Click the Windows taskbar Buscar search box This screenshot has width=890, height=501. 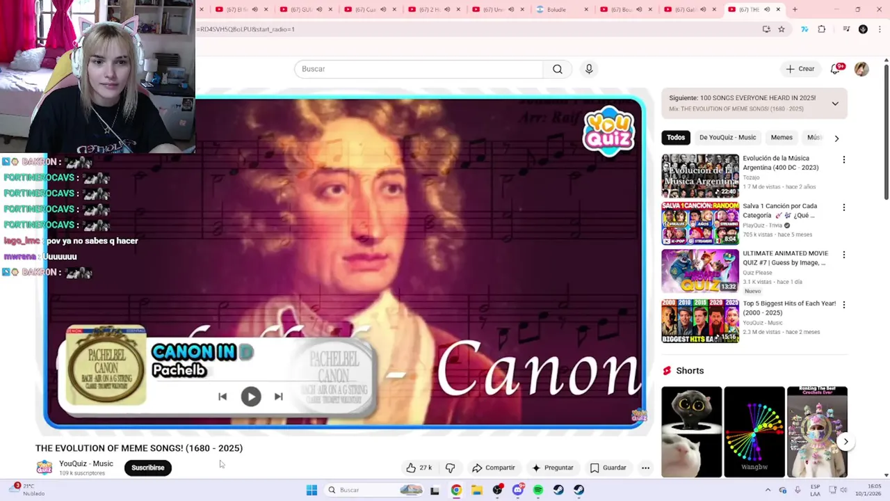[x=375, y=490]
